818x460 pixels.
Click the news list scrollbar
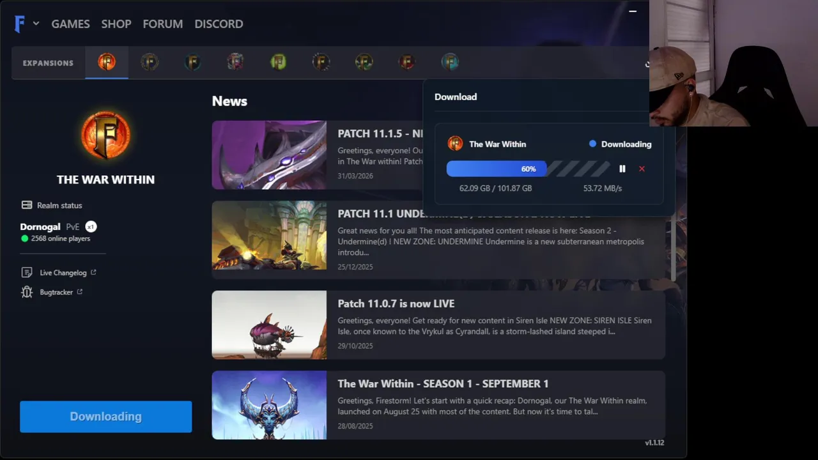674,248
